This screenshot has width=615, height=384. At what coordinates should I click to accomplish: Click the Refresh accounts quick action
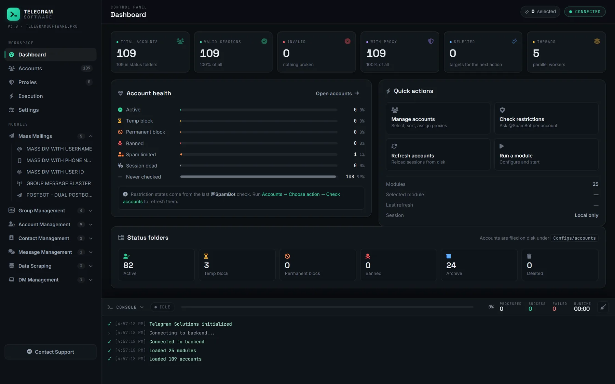point(438,154)
